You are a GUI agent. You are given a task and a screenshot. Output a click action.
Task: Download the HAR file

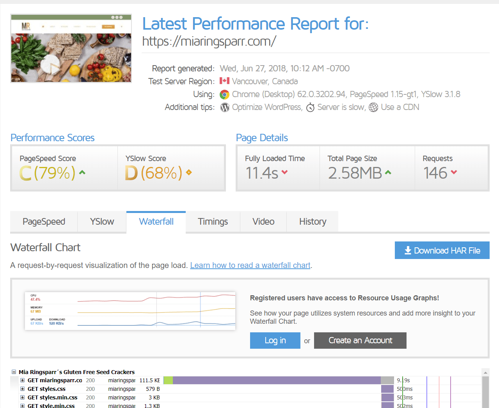point(442,250)
